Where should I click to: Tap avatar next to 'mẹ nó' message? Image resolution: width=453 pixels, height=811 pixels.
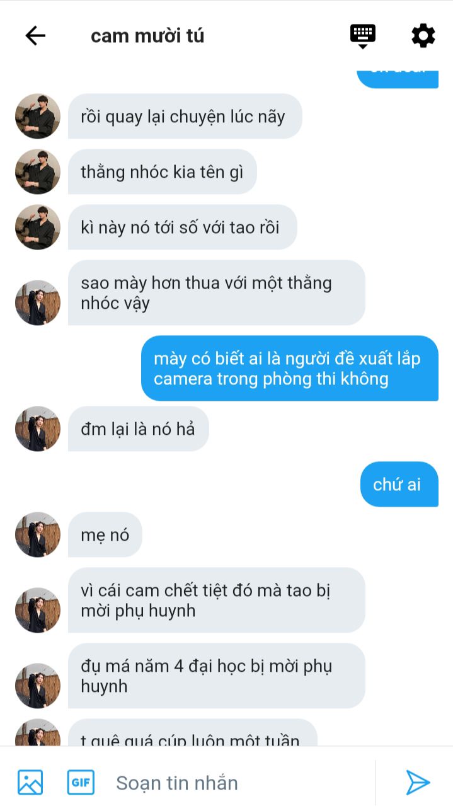38,534
